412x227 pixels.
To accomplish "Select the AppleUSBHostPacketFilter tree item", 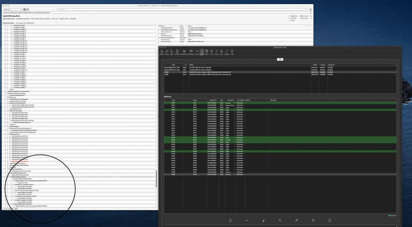I will (20, 175).
